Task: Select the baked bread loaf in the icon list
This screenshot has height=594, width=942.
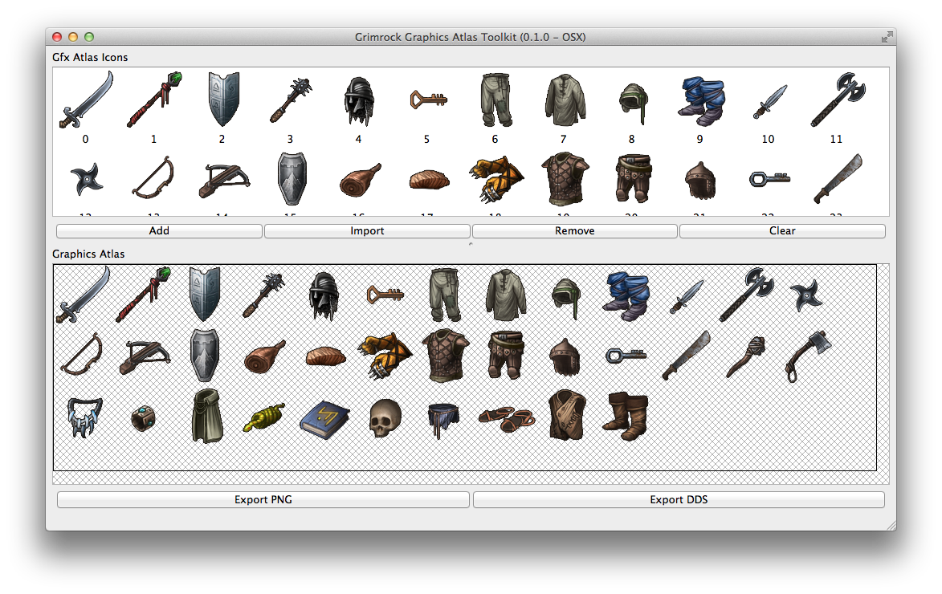Action: 429,180
